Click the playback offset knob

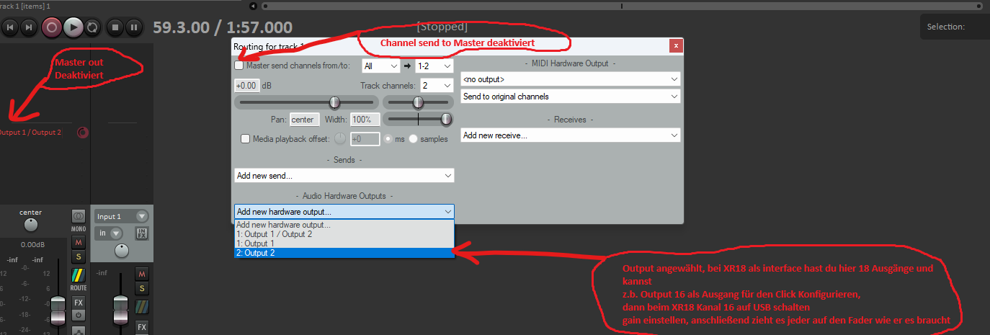pyautogui.click(x=341, y=139)
